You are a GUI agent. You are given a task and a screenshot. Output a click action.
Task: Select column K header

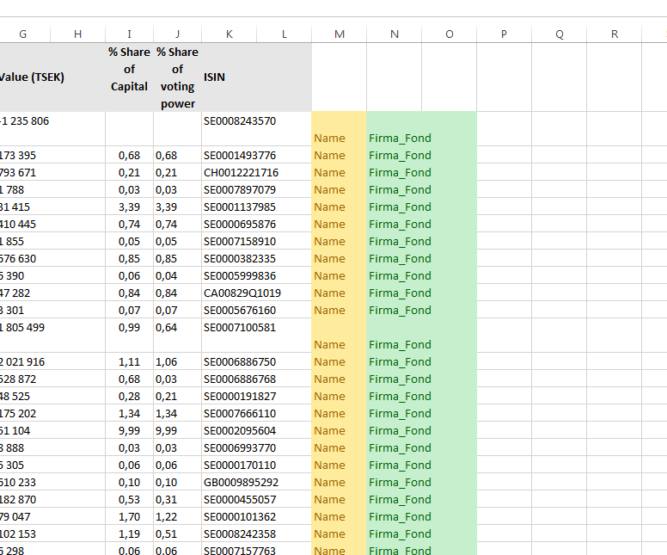point(229,34)
